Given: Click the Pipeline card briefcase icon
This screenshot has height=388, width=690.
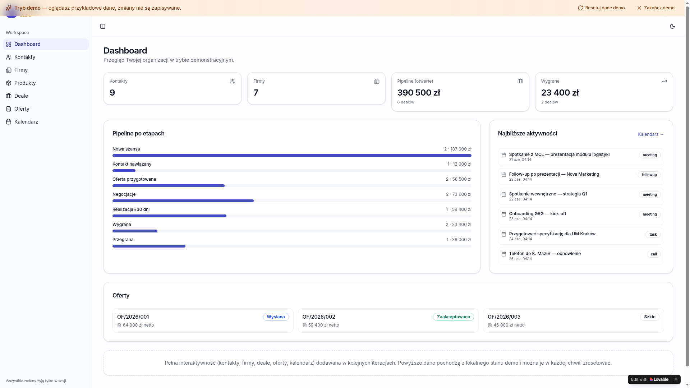Looking at the screenshot, I should [520, 81].
